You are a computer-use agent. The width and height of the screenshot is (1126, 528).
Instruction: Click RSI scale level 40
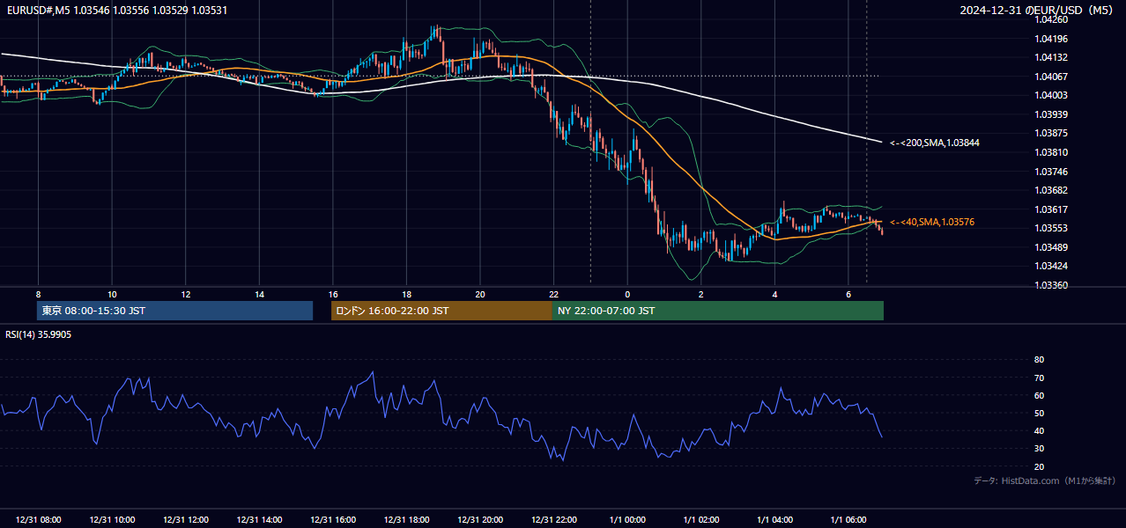(1039, 431)
